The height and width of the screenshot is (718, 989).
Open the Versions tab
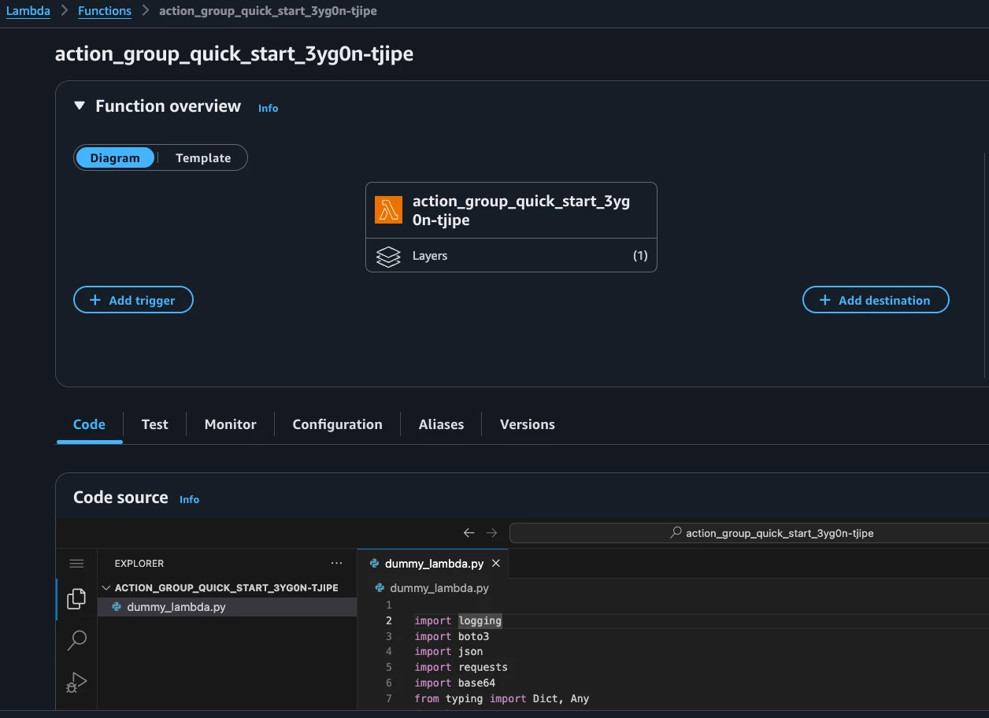pos(528,424)
